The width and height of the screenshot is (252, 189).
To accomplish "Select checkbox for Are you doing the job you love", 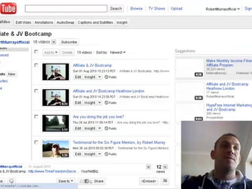I will pyautogui.click(x=36, y=117).
